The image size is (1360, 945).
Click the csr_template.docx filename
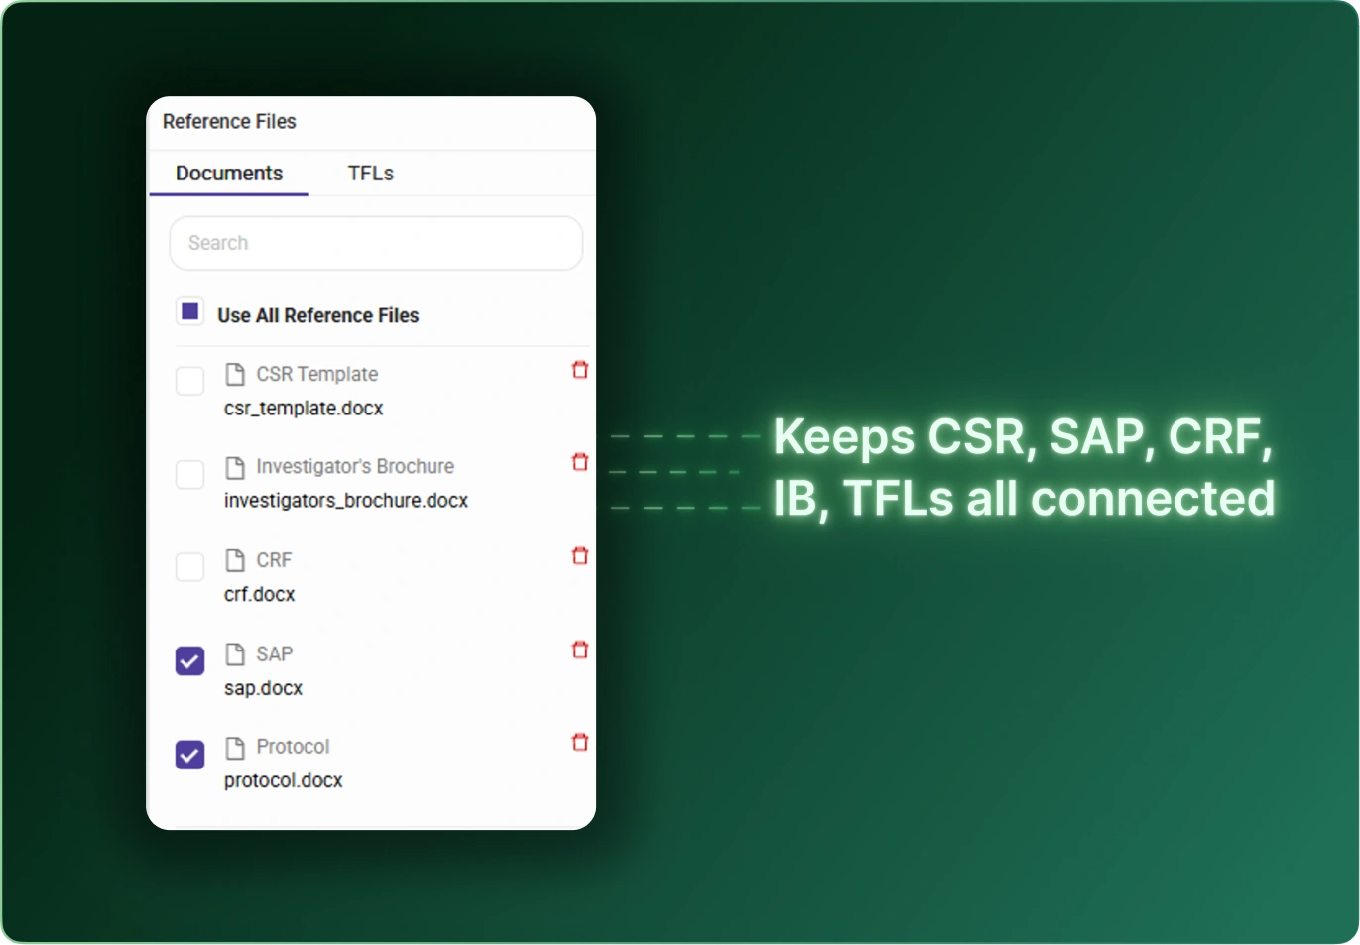click(x=304, y=409)
